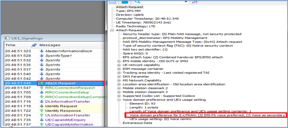
Task: Select 'UE Timestamp: 780902143 (ms)' row
Action: point(143,22)
